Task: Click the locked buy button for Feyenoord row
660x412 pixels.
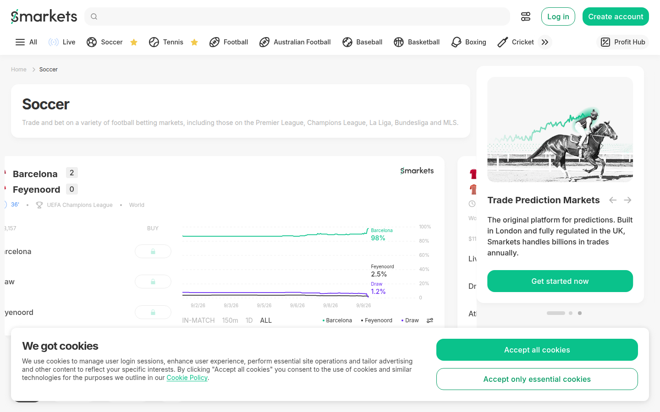Action: pyautogui.click(x=153, y=312)
